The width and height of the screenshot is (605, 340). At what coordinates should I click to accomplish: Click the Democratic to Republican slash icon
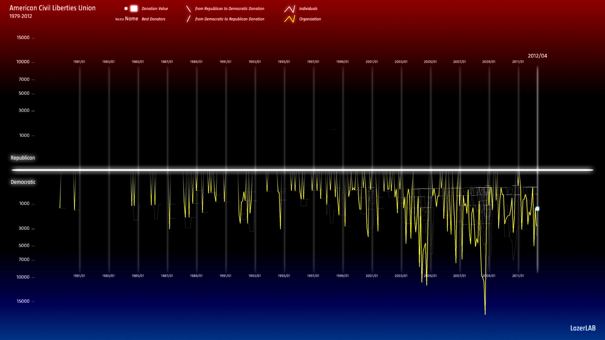coord(188,19)
